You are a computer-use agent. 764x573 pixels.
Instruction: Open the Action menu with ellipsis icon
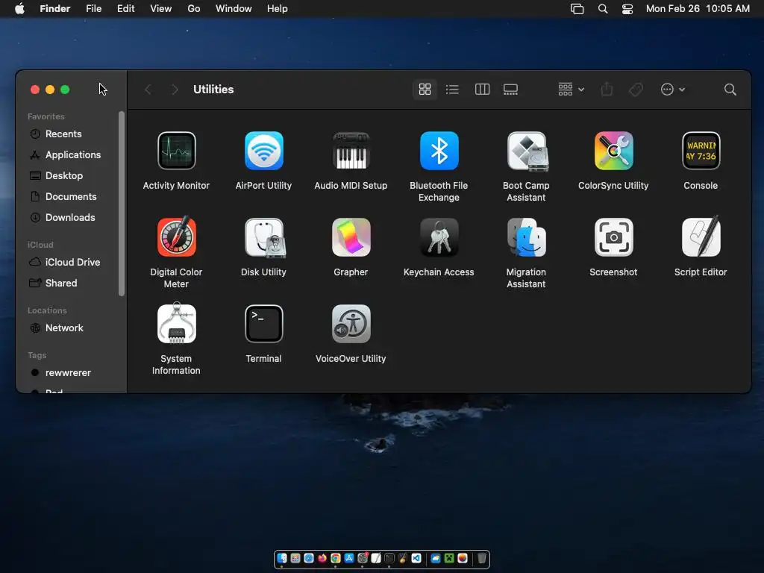coord(673,90)
